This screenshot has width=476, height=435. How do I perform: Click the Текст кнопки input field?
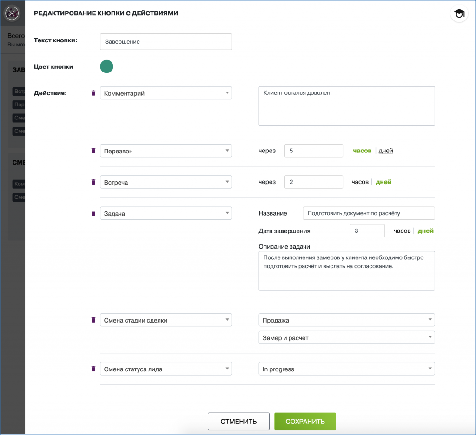(x=166, y=42)
